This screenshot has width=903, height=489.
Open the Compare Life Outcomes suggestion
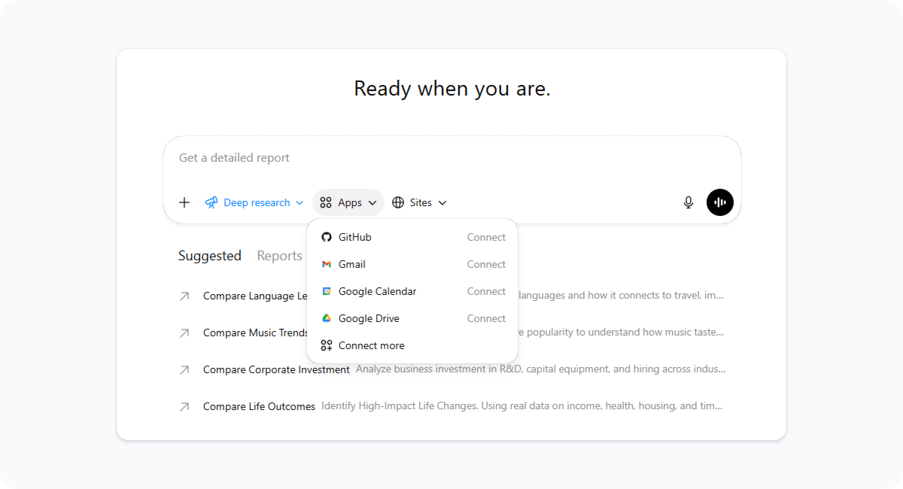(x=258, y=406)
